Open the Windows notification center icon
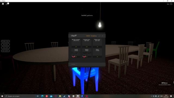The image size is (174, 98). coord(171,96)
